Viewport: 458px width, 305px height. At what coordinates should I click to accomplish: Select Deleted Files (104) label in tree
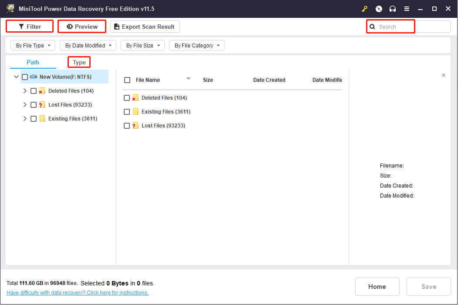[71, 90]
